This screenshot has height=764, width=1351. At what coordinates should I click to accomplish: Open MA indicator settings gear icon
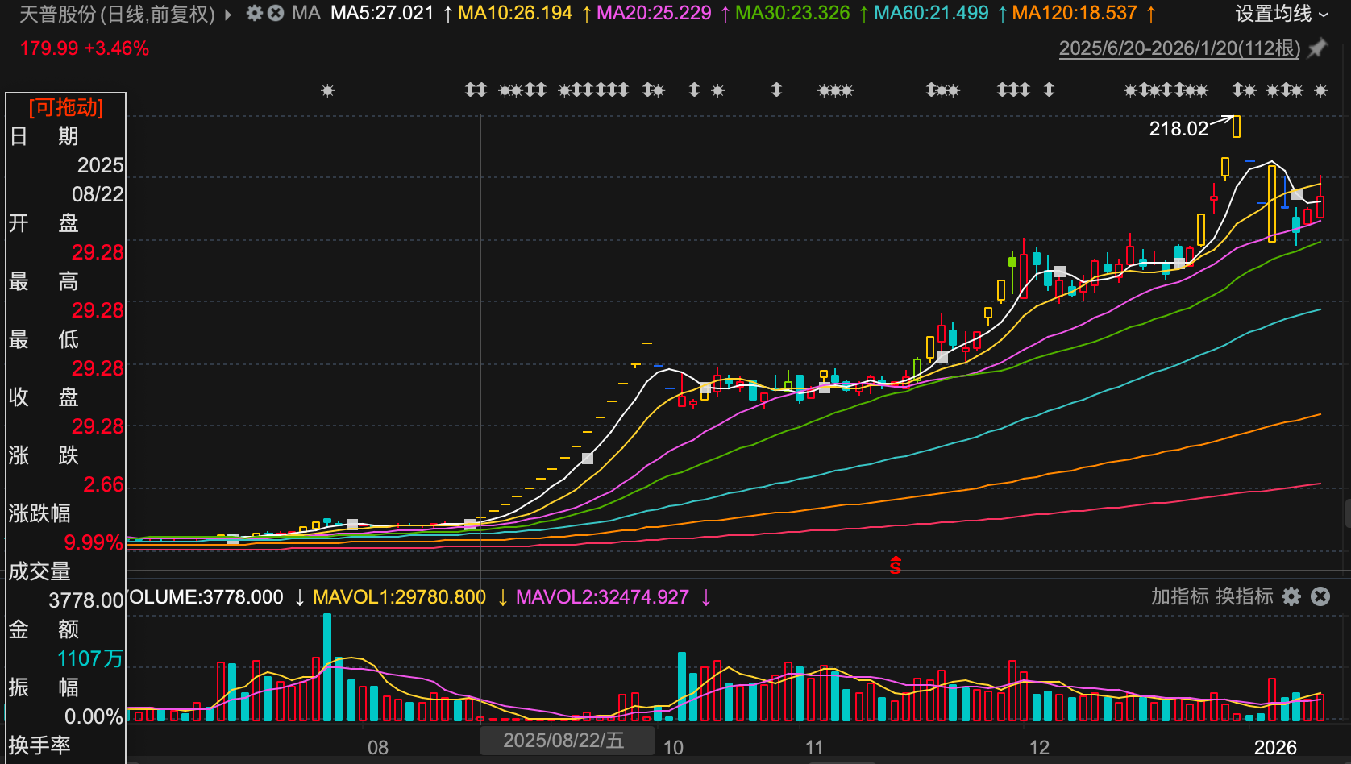(255, 13)
